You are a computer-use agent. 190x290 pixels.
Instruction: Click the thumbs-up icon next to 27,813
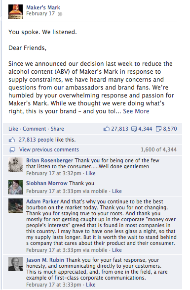[106, 129]
